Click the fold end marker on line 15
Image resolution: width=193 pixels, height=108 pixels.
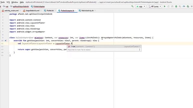click(x=9, y=55)
